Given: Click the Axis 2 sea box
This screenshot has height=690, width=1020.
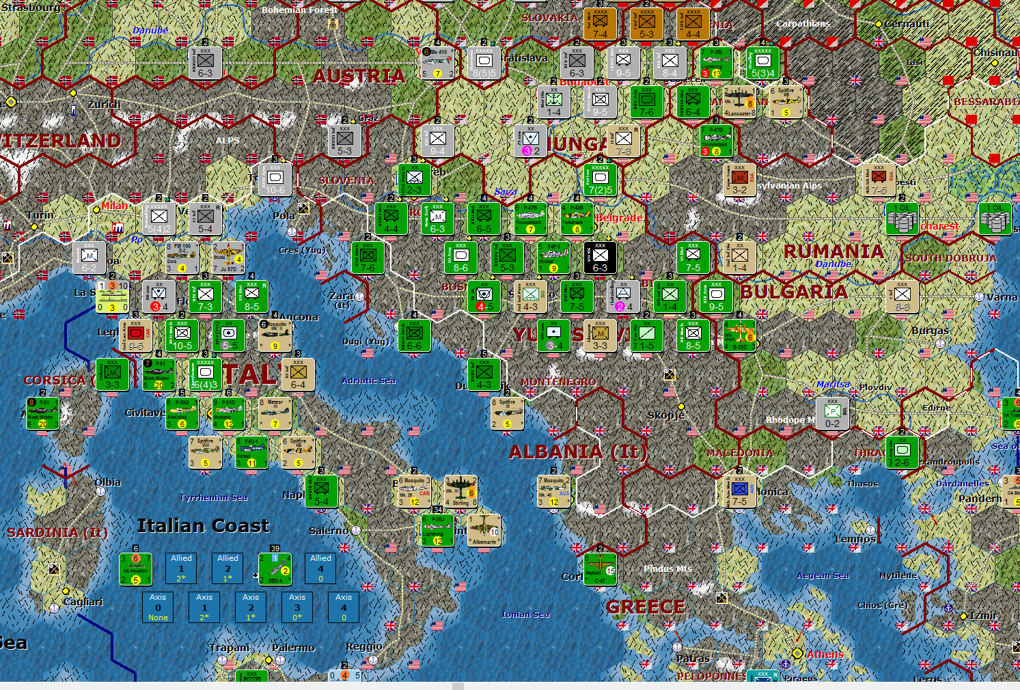Looking at the screenshot, I should (251, 607).
